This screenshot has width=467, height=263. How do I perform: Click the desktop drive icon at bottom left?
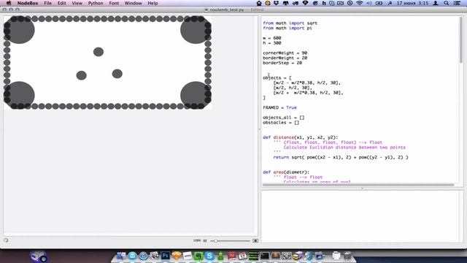(x=39, y=256)
